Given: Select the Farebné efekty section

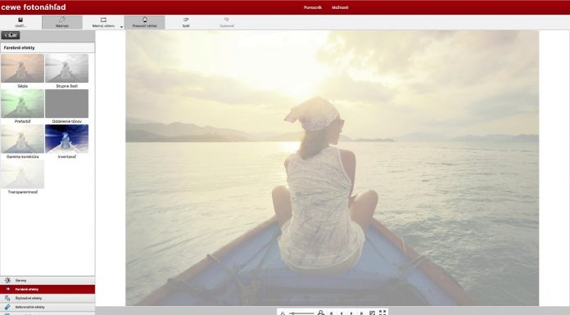Looking at the screenshot, I should pos(47,289).
